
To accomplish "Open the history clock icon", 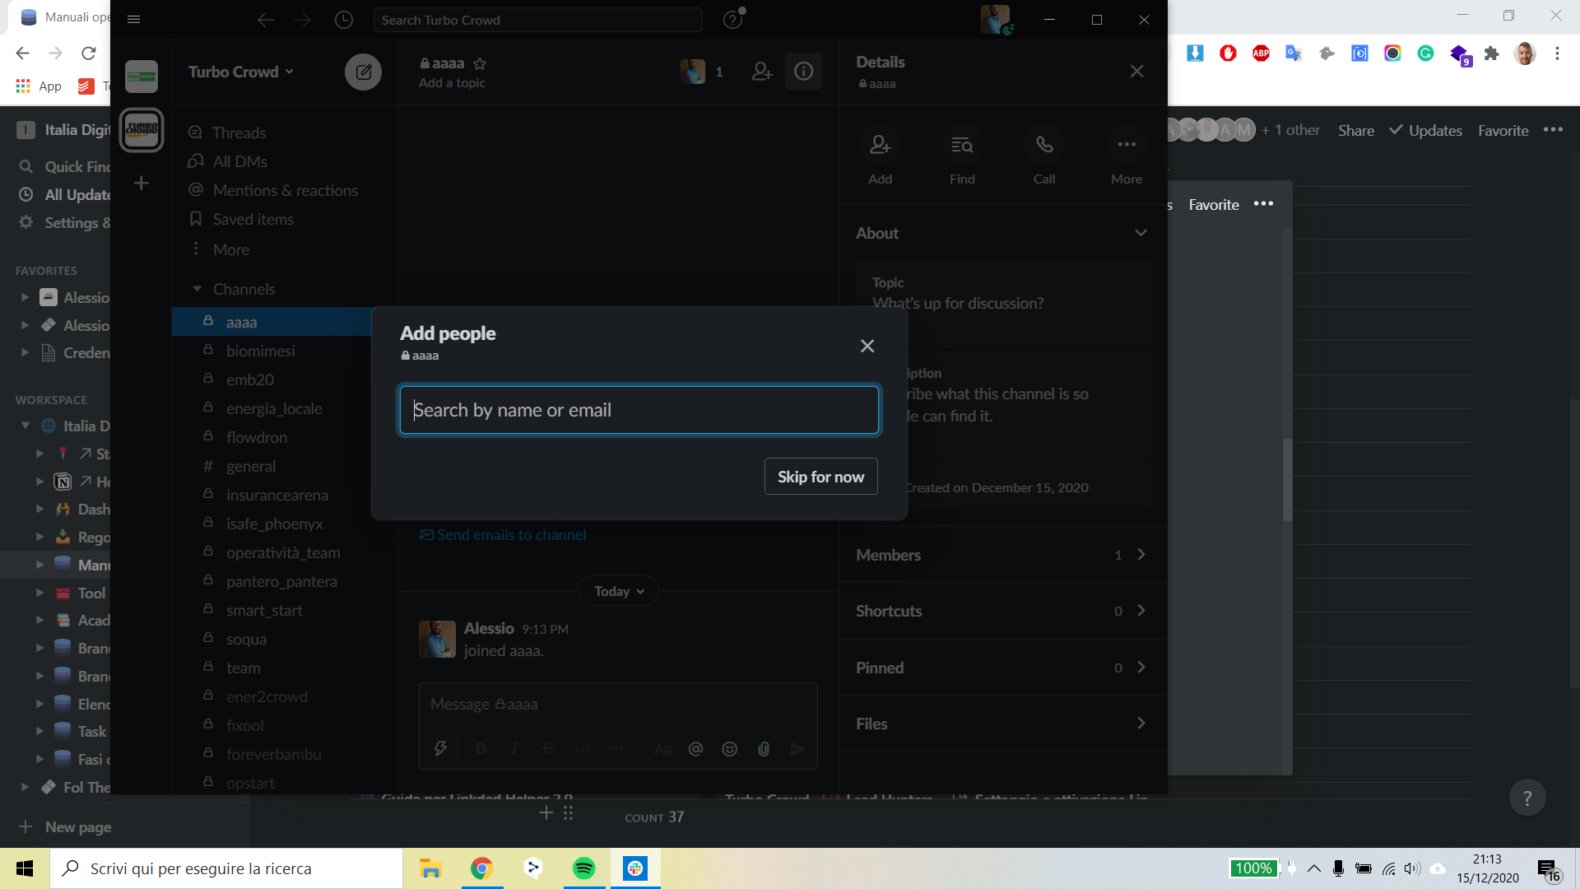I will (344, 20).
